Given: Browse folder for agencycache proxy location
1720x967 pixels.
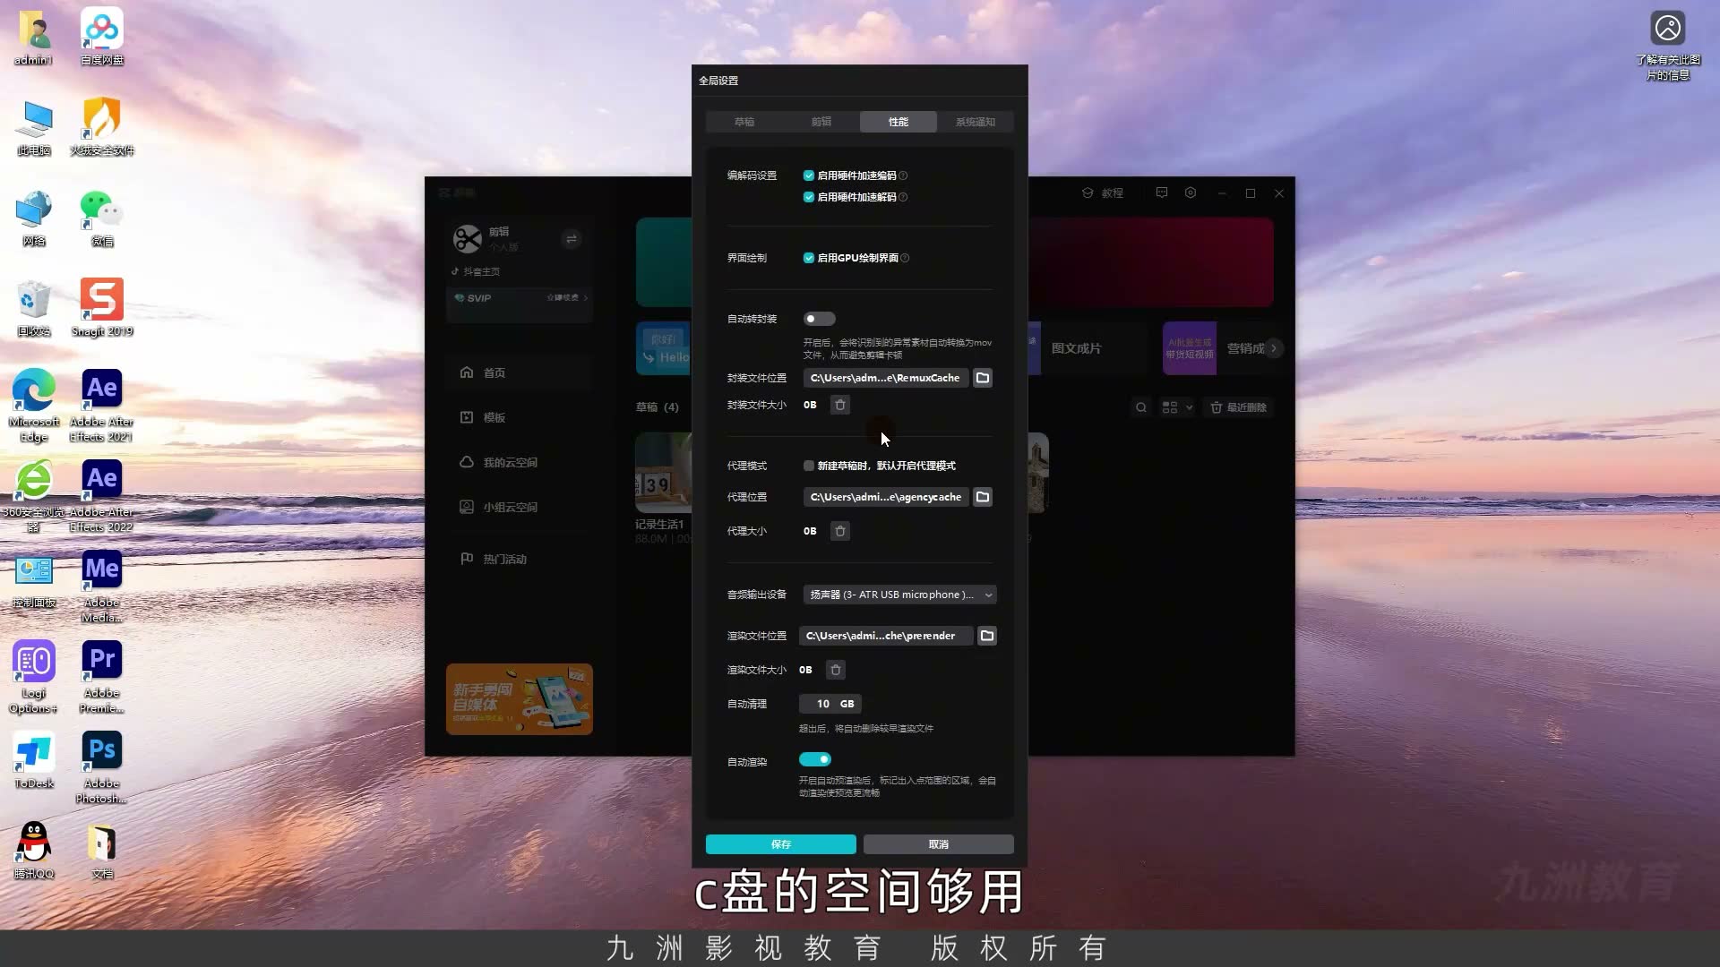Looking at the screenshot, I should pyautogui.click(x=983, y=497).
